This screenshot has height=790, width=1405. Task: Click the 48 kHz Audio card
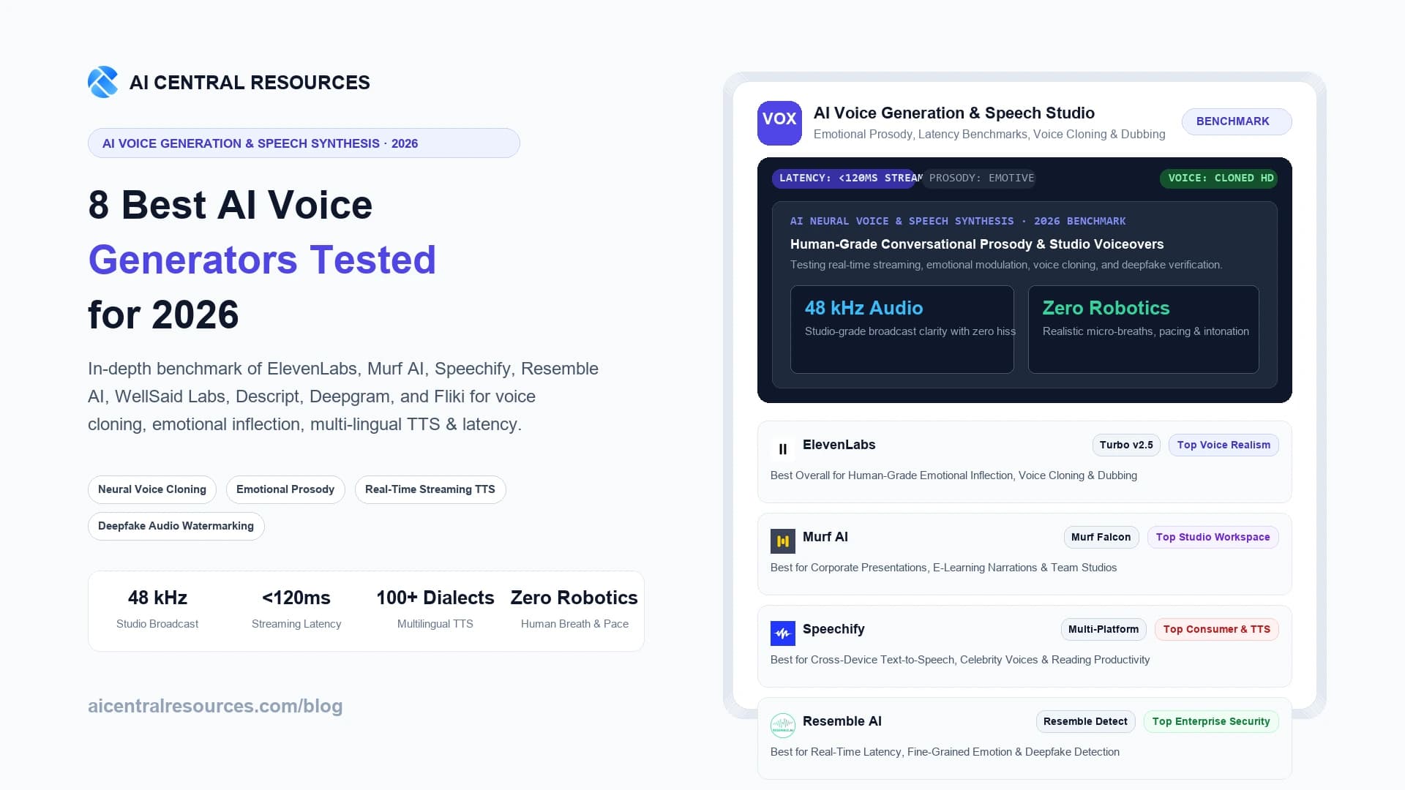pos(902,330)
